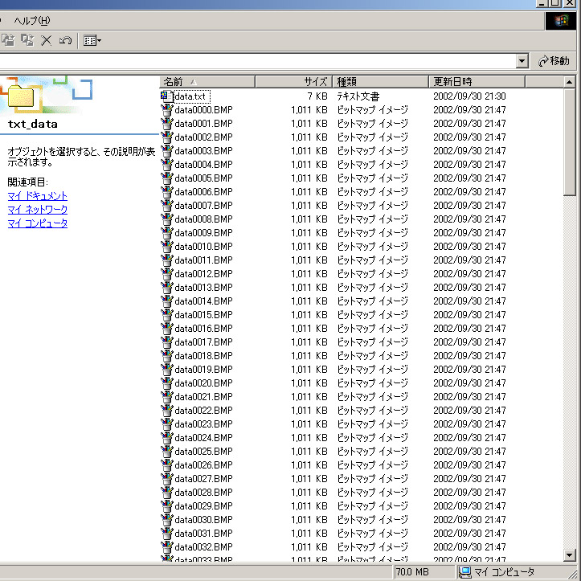581x581 pixels.
Task: Click the テキスト文書 type cell
Action: (x=358, y=96)
